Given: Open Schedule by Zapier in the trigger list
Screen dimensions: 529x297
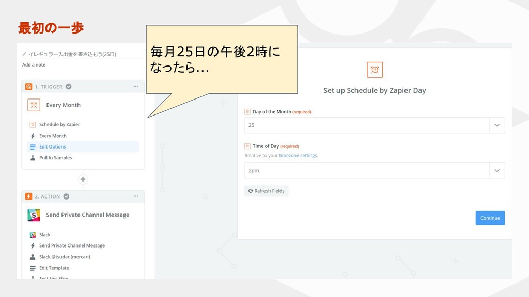Looking at the screenshot, I should point(59,125).
